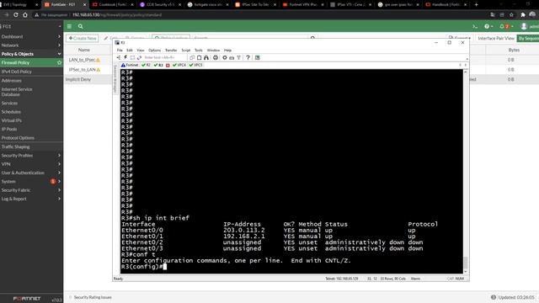The width and height of the screenshot is (539, 303).
Task: Click the SecureCRT connect icon
Action: (x=119, y=57)
